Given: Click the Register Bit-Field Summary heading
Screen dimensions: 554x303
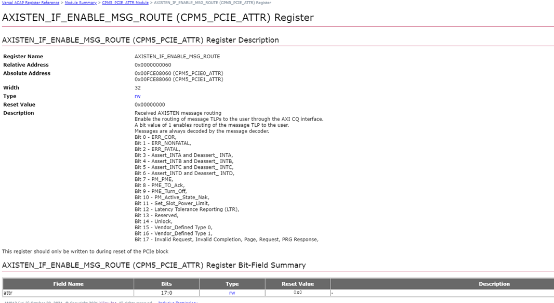Looking at the screenshot, I should [x=154, y=265].
